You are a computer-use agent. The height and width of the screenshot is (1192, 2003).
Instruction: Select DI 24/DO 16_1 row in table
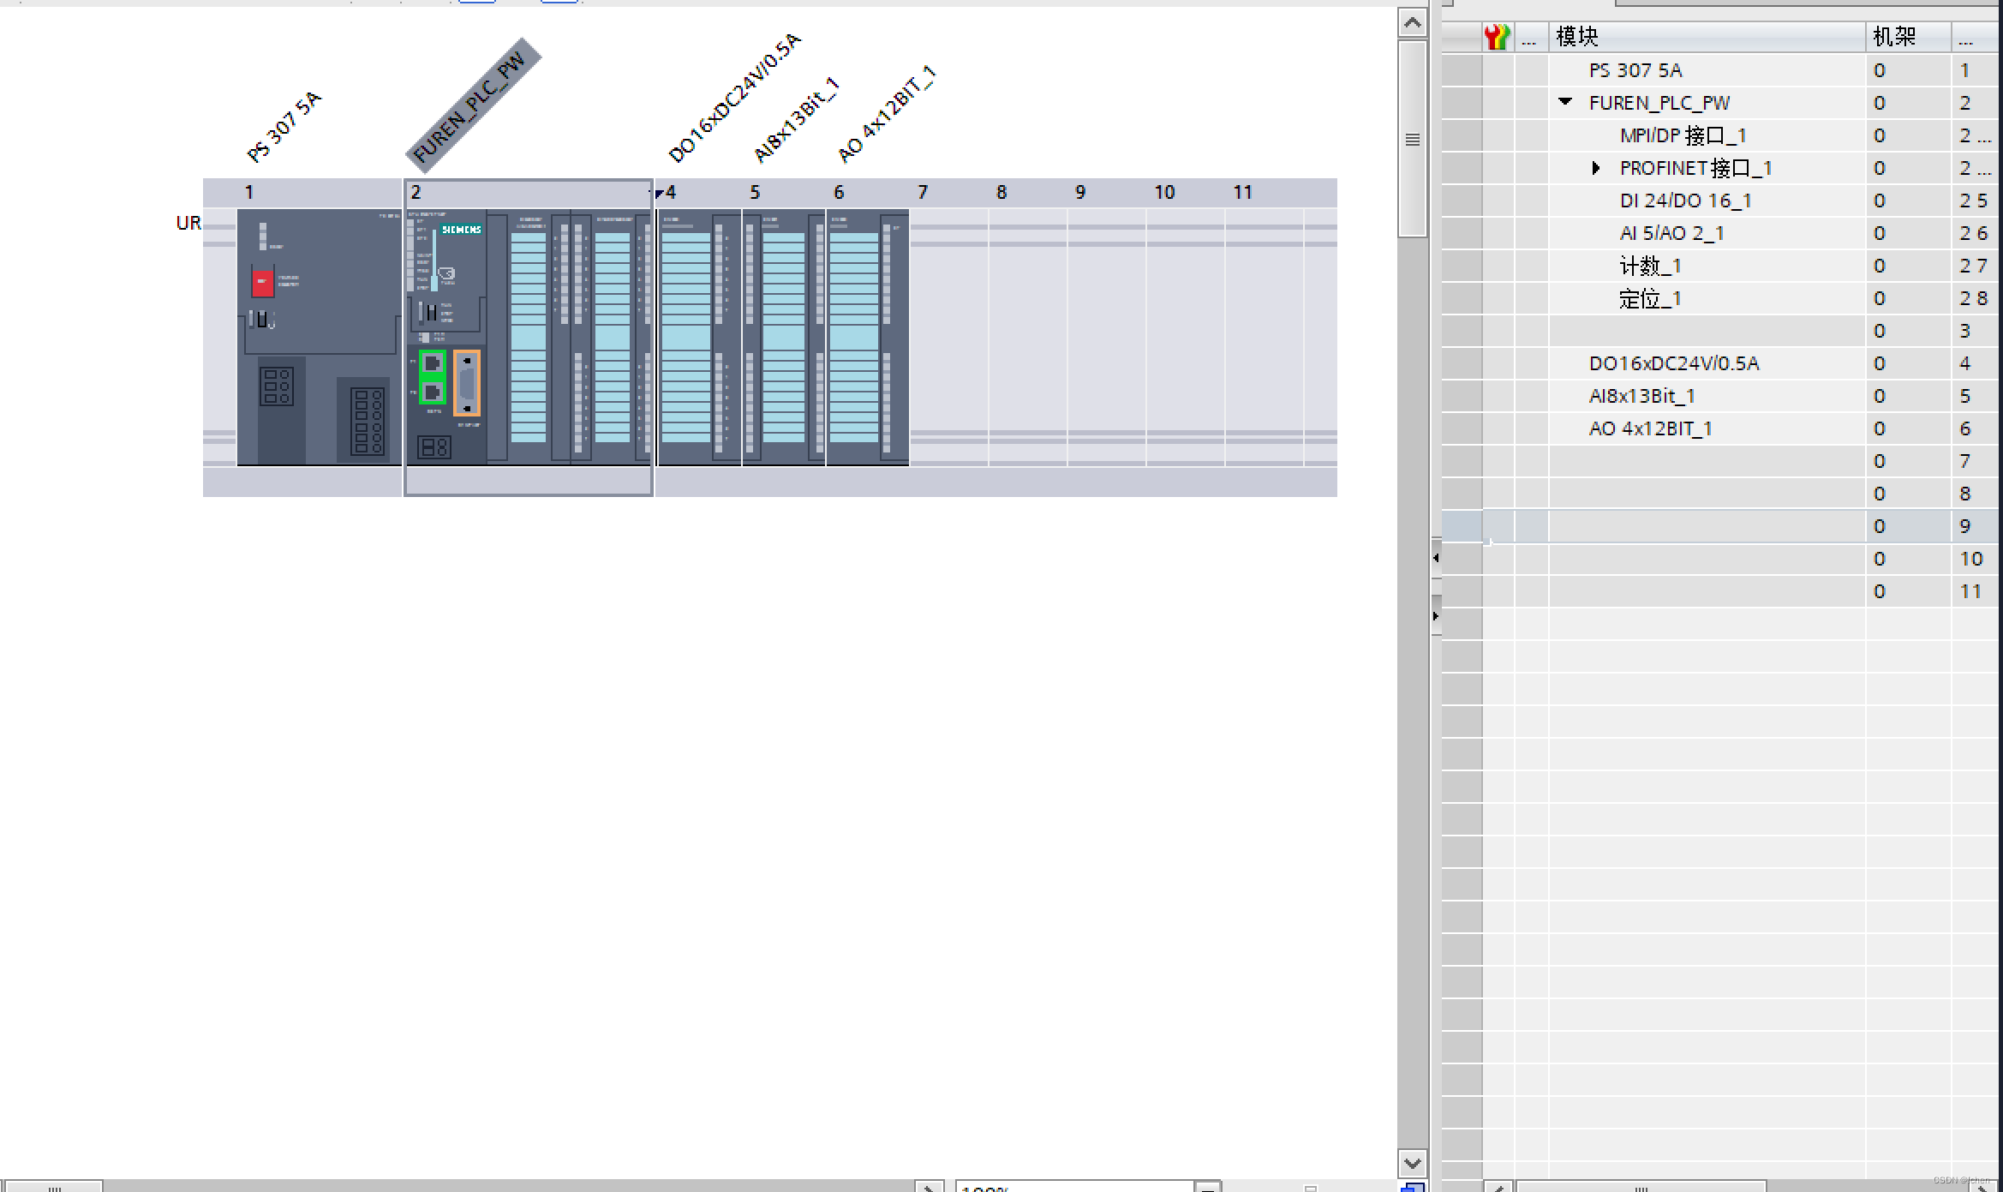pyautogui.click(x=1685, y=201)
